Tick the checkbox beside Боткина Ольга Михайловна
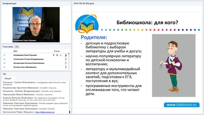Screen dimensions: 204x115 (4, 67)
